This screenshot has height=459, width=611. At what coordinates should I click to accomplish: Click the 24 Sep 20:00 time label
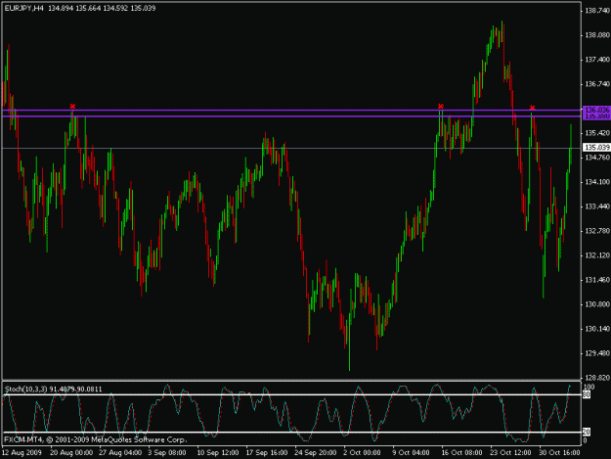pos(316,452)
